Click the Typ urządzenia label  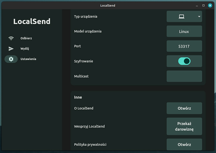click(85, 17)
